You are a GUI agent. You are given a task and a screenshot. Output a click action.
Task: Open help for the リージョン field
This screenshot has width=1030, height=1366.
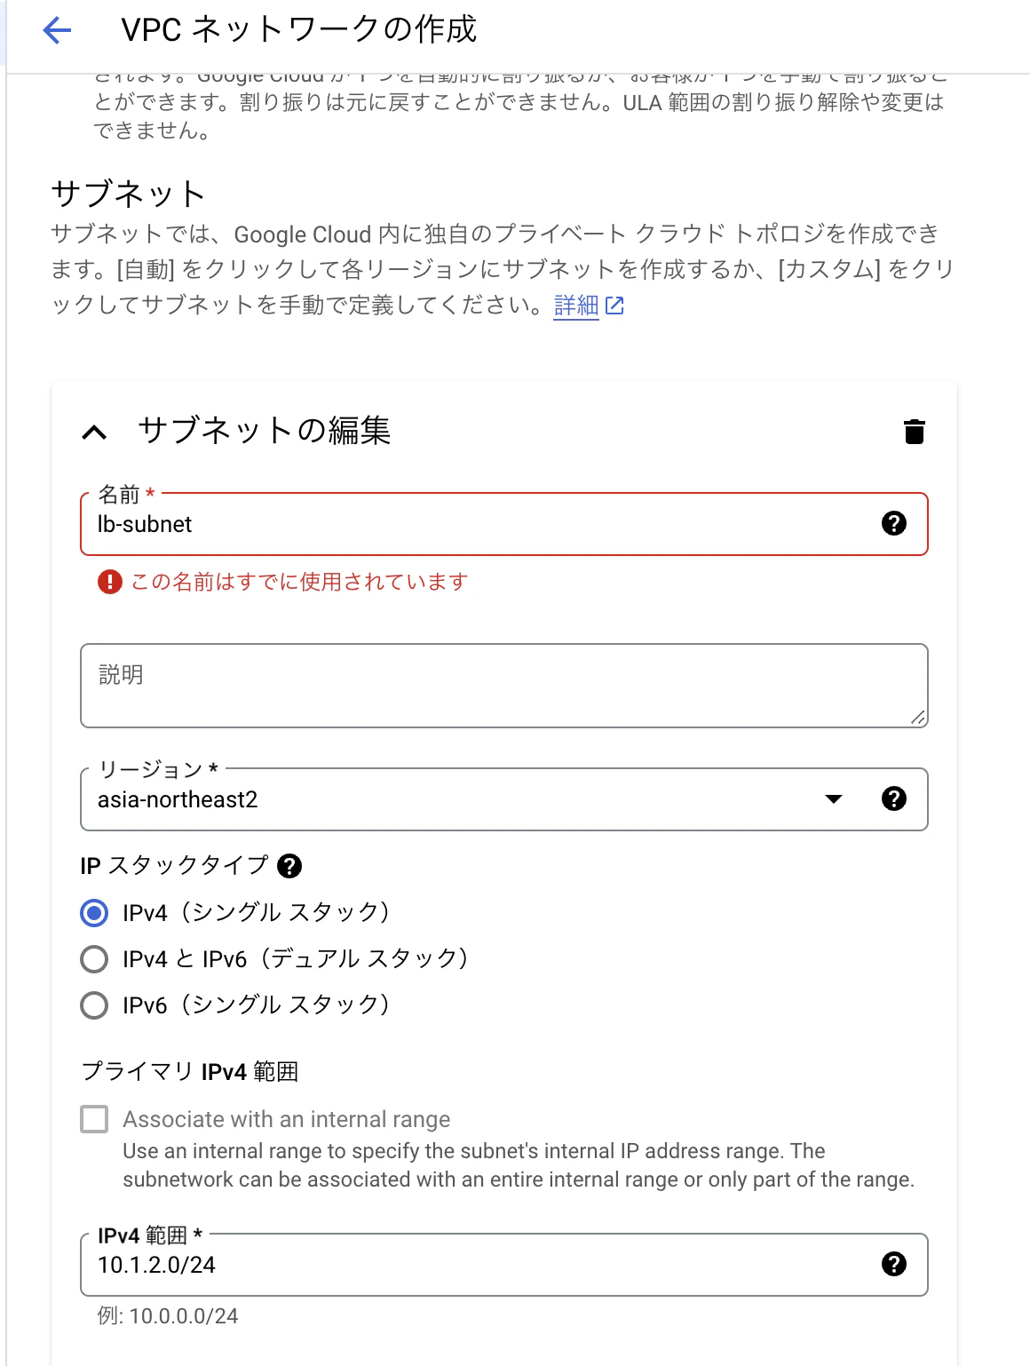(894, 798)
